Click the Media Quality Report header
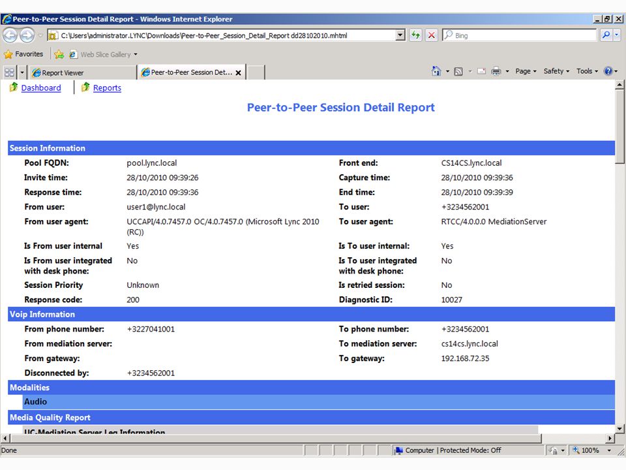626x470 pixels. pyautogui.click(x=312, y=417)
